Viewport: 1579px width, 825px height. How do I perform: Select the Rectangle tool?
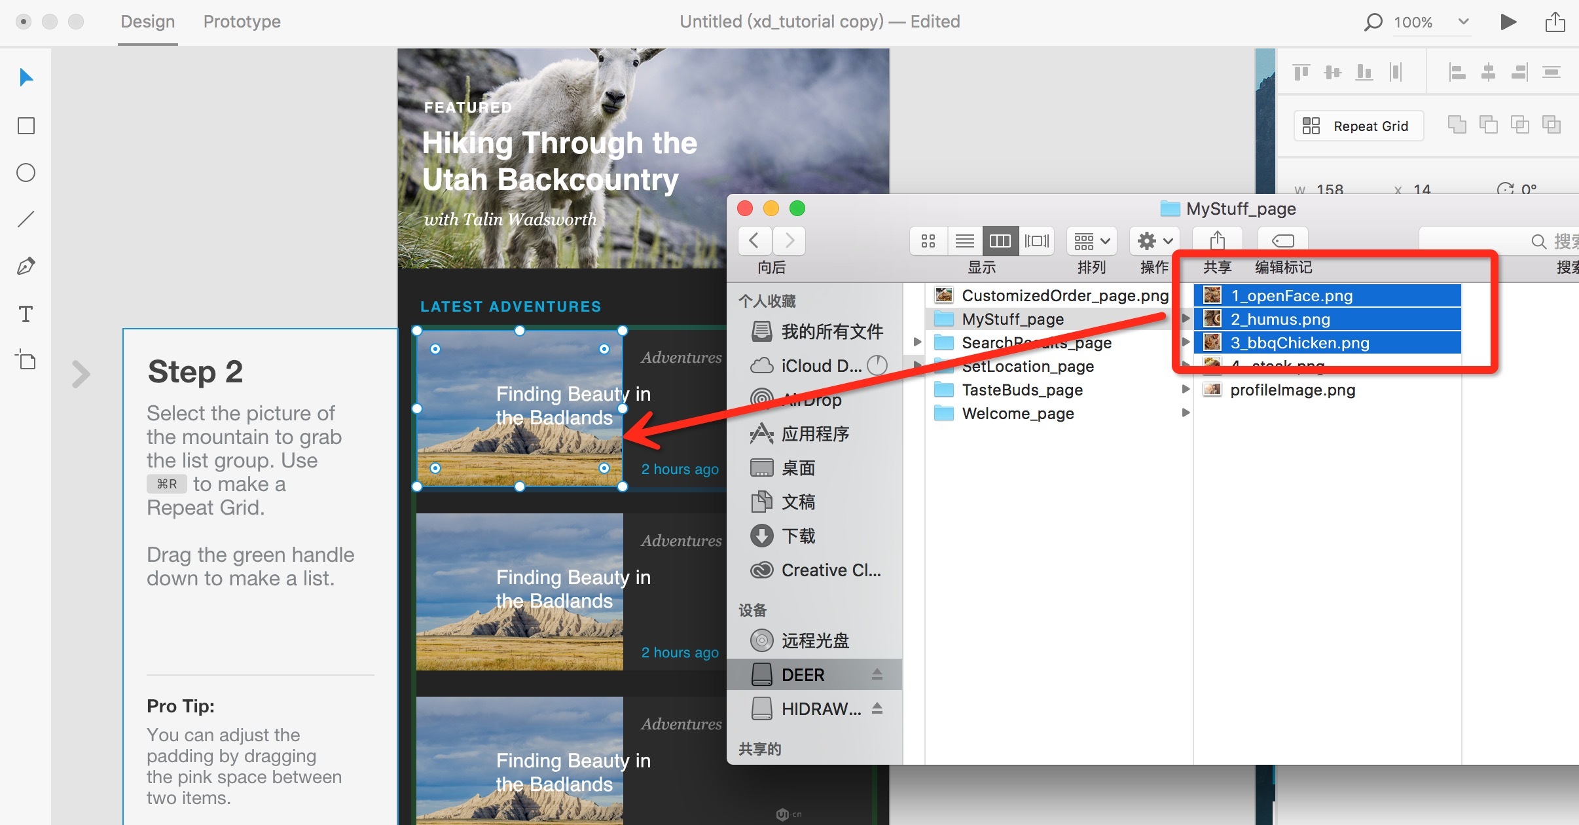[x=26, y=126]
